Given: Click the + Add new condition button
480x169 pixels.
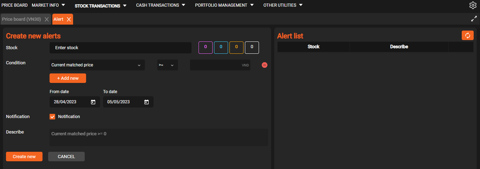Looking at the screenshot, I should pos(68,78).
